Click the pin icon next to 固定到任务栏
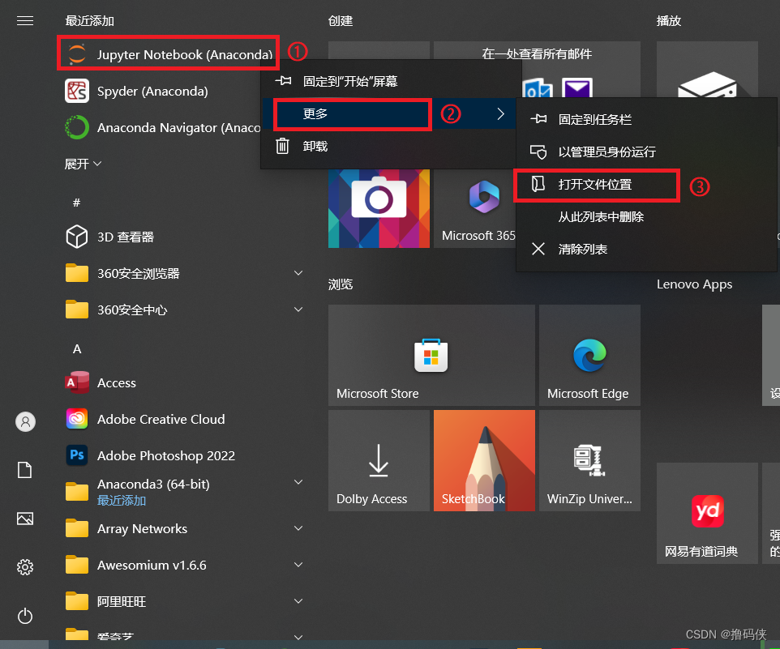 [538, 119]
